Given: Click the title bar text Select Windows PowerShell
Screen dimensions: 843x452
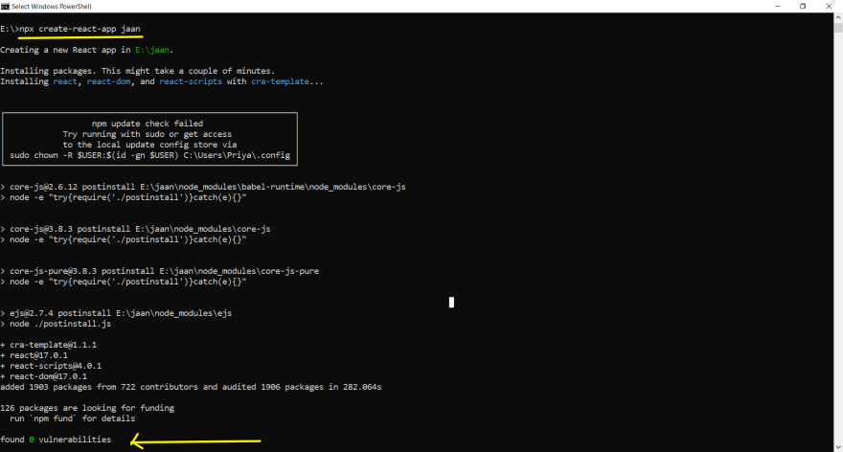Looking at the screenshot, I should point(52,7).
